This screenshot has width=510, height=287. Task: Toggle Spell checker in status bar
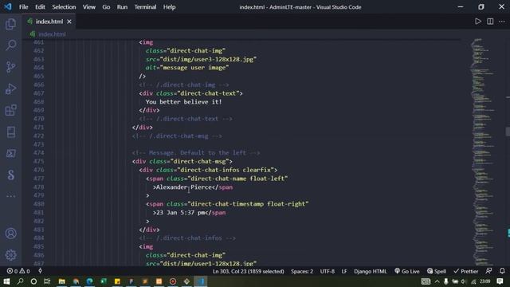[437, 271]
